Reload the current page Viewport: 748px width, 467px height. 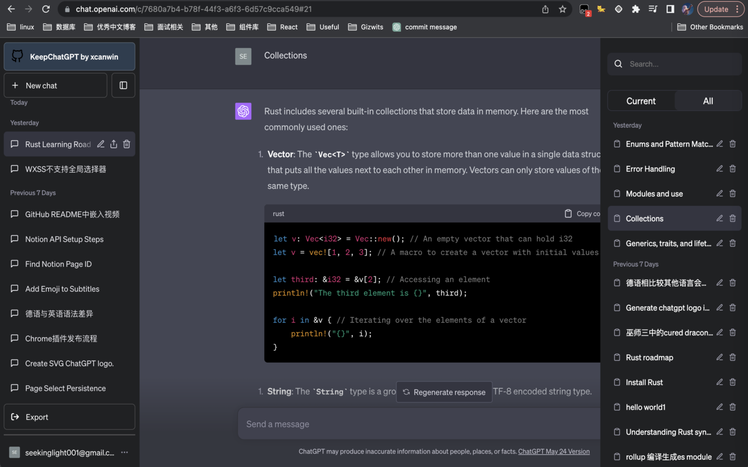(46, 9)
